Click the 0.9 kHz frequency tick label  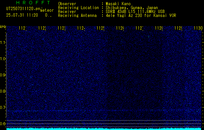click(3, 75)
